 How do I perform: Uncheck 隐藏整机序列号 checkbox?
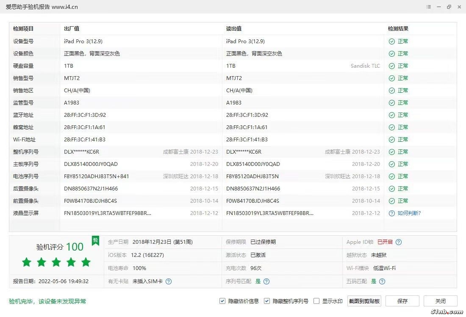point(267,301)
